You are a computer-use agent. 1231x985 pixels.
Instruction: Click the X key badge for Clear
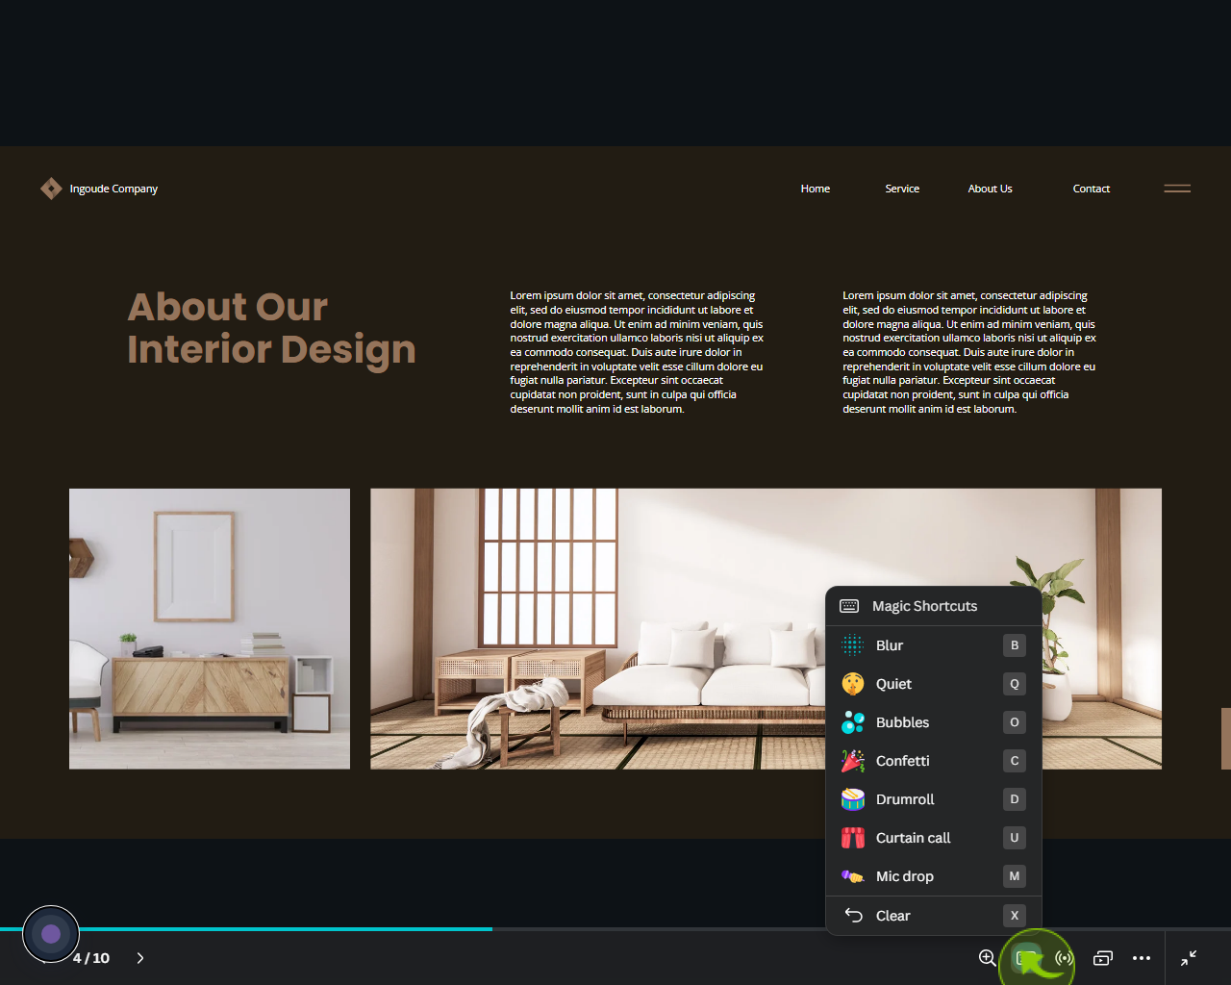coord(1015,916)
